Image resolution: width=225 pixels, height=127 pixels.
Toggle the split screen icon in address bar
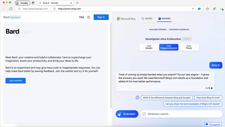tap(199, 9)
